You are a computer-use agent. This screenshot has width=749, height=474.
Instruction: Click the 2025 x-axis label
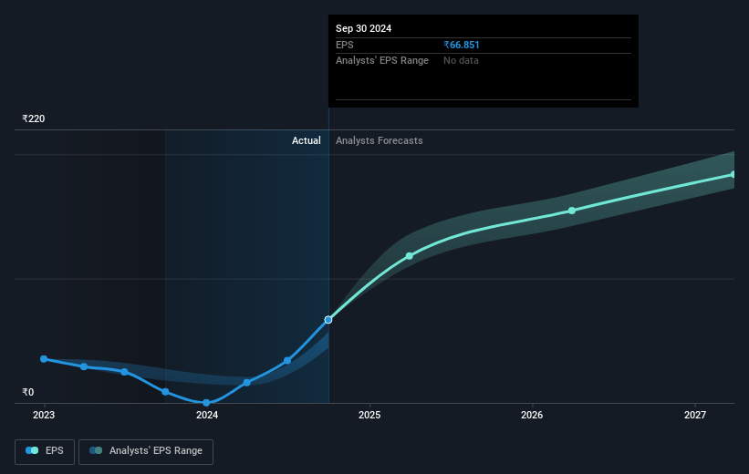[x=369, y=416]
